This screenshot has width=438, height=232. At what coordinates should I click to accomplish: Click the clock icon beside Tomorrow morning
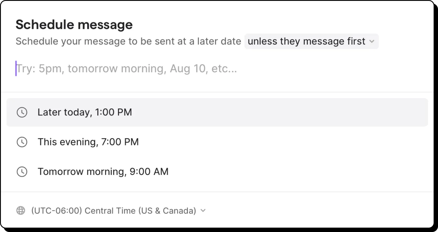22,172
